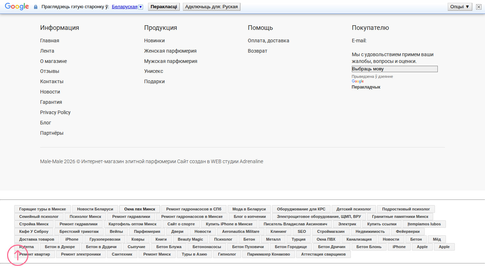Click the Бетон Блонь tag
Screen dimensions: 485x273
[x=369, y=247]
